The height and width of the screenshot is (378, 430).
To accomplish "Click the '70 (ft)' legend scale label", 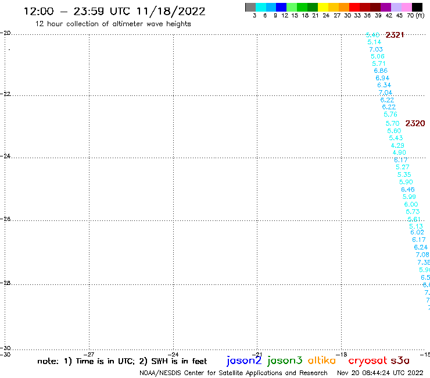I will 415,16.
